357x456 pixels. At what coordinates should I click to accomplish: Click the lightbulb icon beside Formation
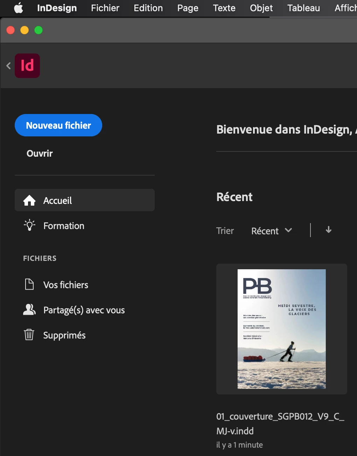(29, 225)
